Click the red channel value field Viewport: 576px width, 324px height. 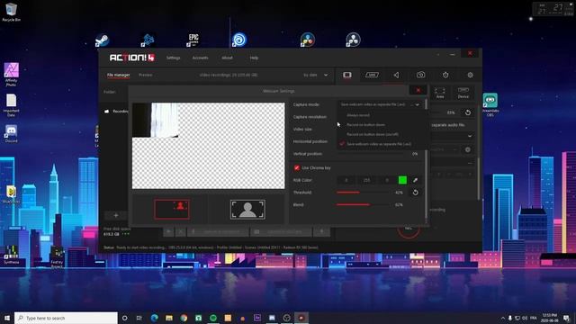tap(346, 180)
